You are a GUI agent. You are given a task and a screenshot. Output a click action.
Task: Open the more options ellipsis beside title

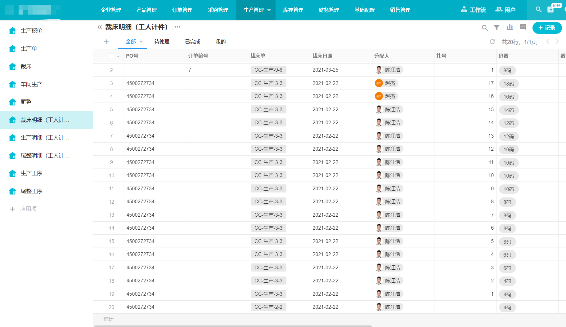177,27
